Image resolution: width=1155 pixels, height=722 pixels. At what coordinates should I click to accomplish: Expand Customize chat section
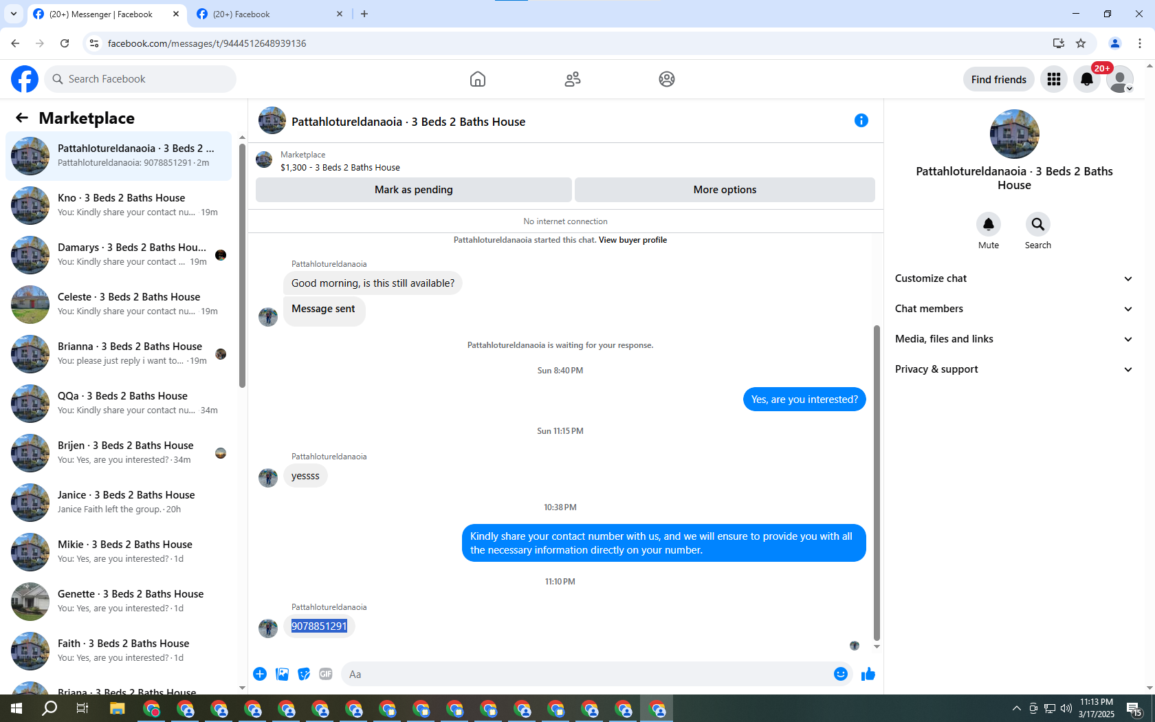[x=1014, y=278]
